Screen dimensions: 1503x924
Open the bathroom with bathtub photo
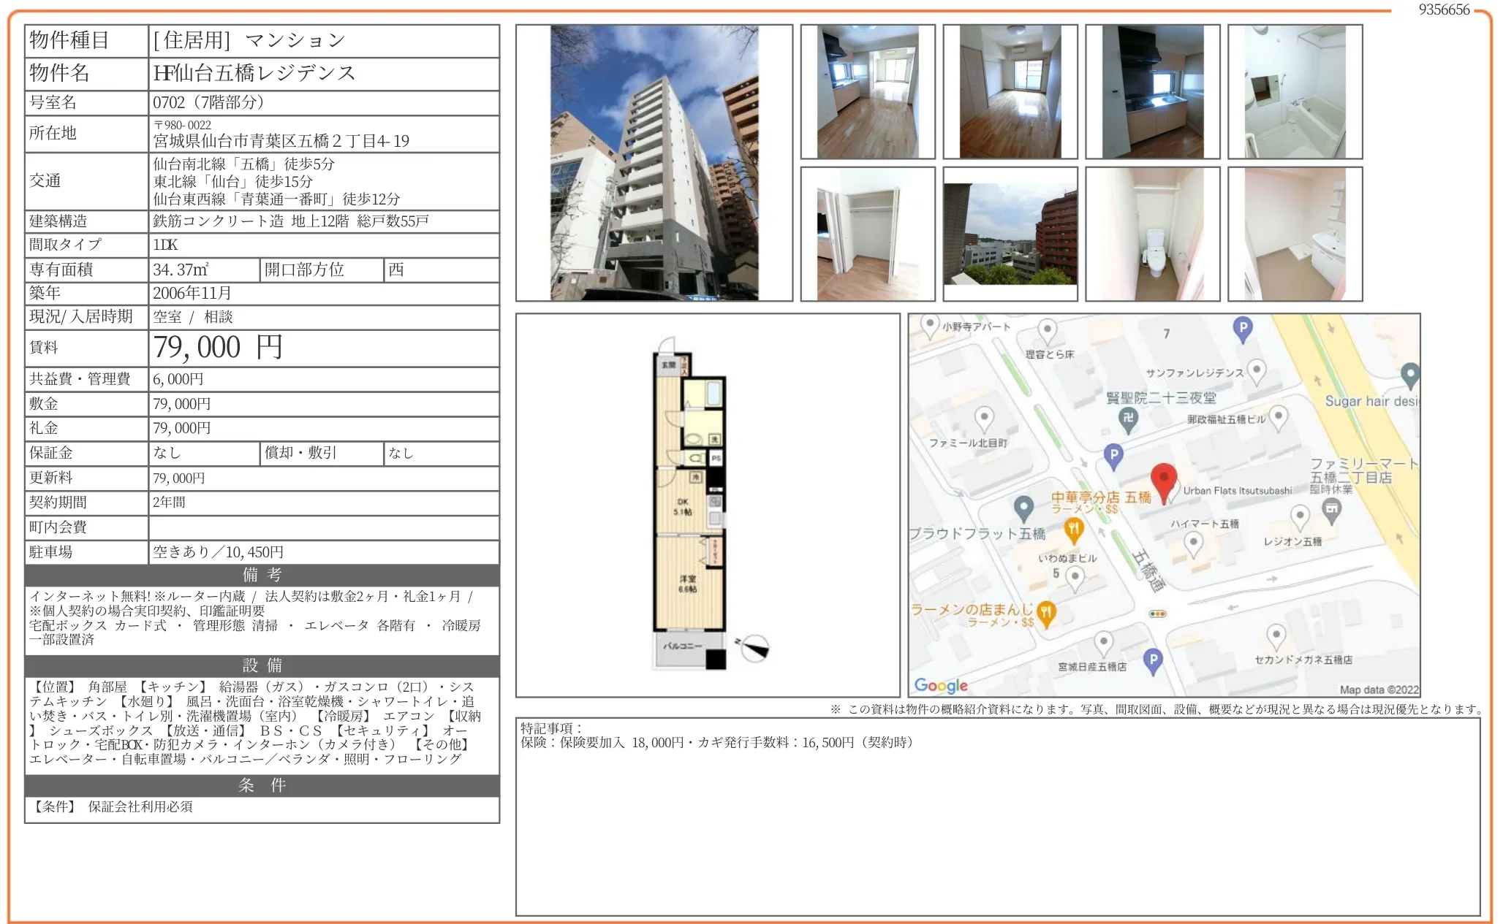(x=1295, y=91)
